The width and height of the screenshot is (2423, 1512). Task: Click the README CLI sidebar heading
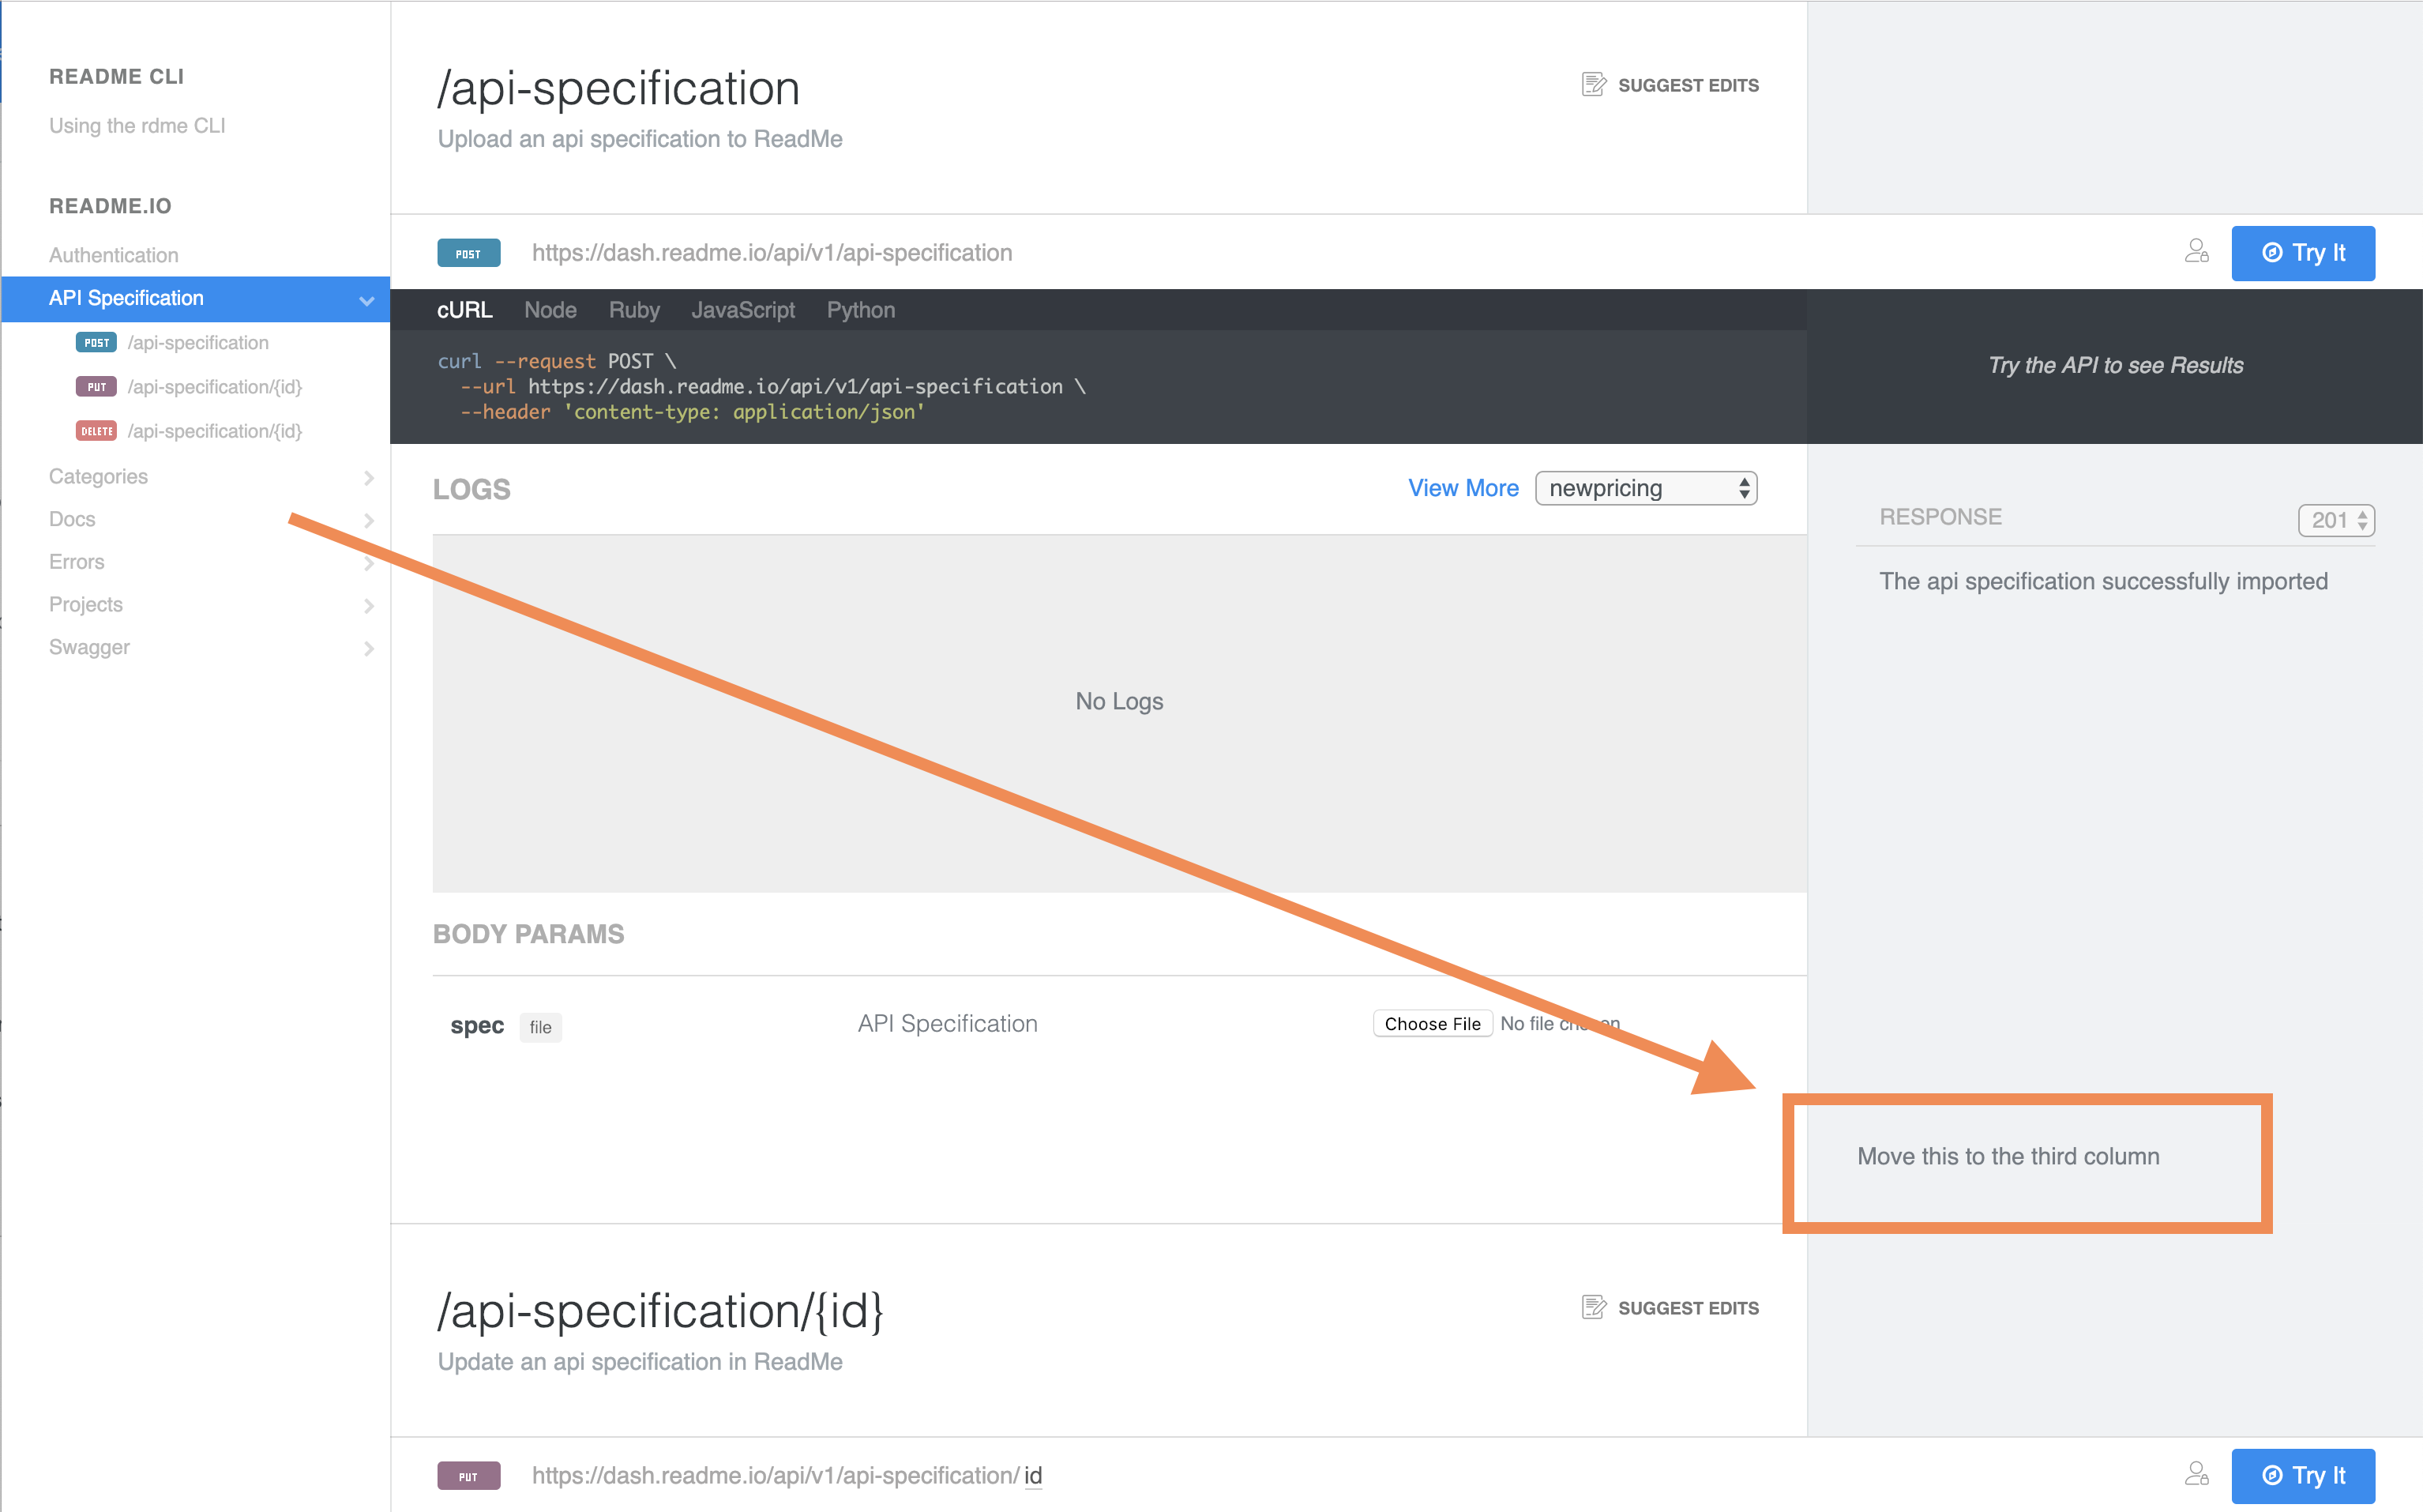(x=116, y=76)
